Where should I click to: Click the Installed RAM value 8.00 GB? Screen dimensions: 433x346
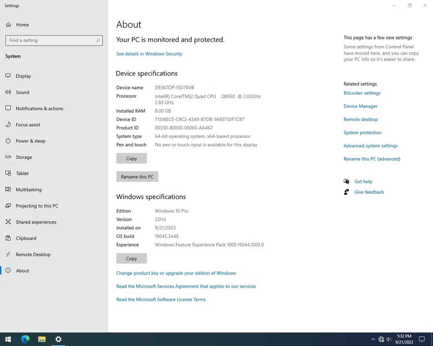click(x=163, y=111)
